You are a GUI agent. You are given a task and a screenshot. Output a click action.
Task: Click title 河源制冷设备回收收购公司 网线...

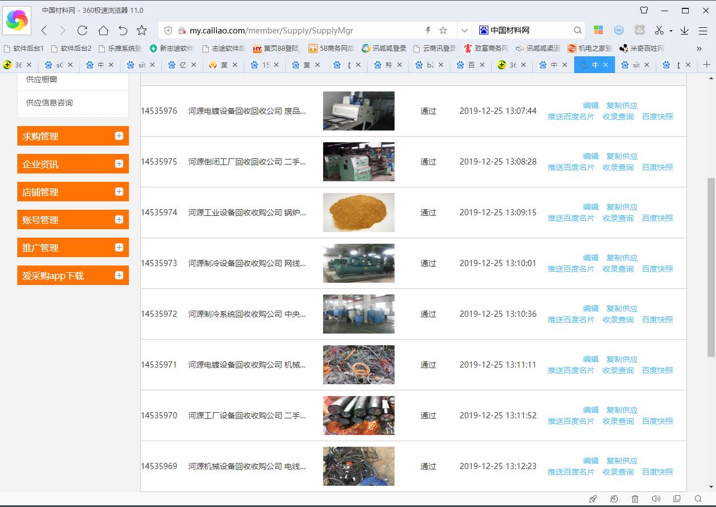coord(247,263)
